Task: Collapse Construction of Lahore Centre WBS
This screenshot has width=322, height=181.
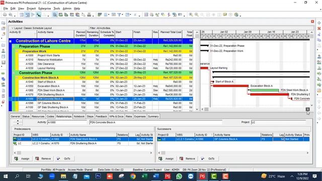Action: click(x=10, y=41)
